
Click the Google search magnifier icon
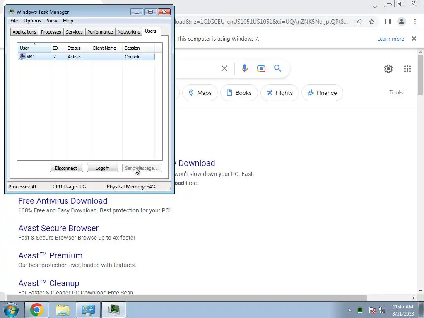click(278, 68)
